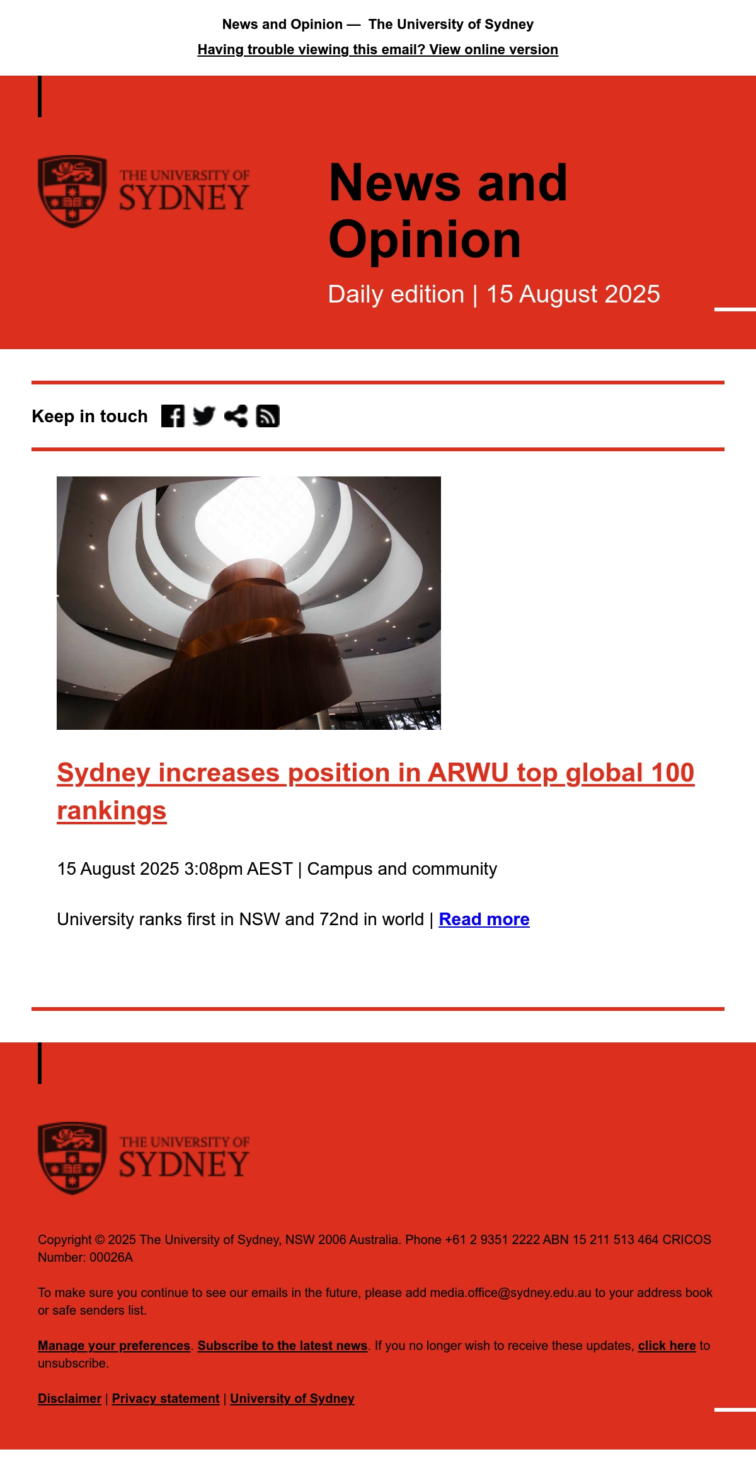Click 'Daily edition | 15 August 2025' text

(x=494, y=294)
